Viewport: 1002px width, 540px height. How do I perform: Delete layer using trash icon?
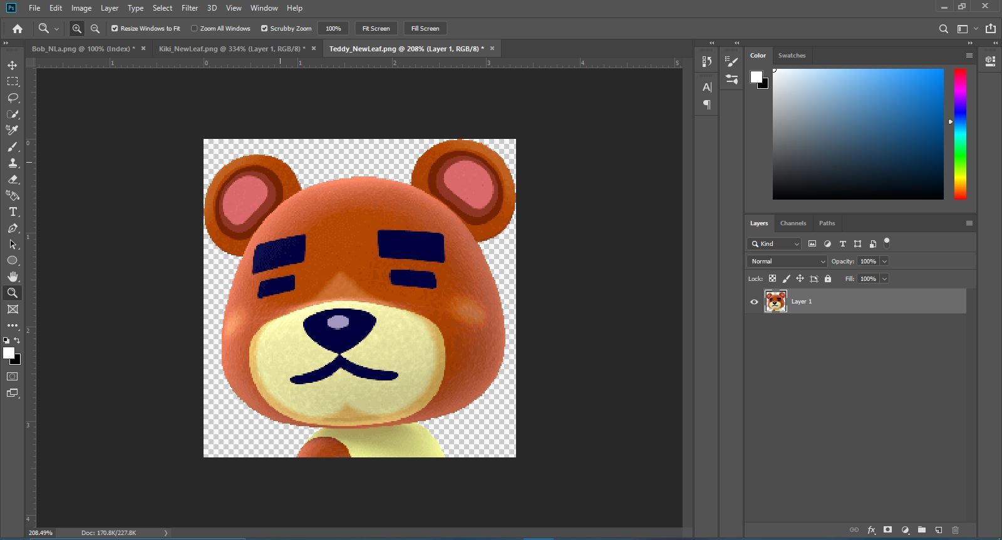pos(956,530)
